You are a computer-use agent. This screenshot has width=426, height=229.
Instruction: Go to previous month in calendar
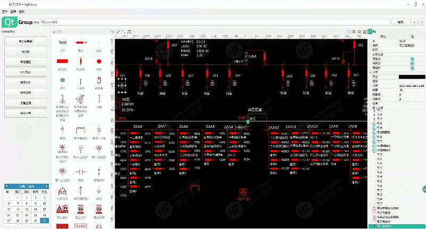click(x=6, y=187)
